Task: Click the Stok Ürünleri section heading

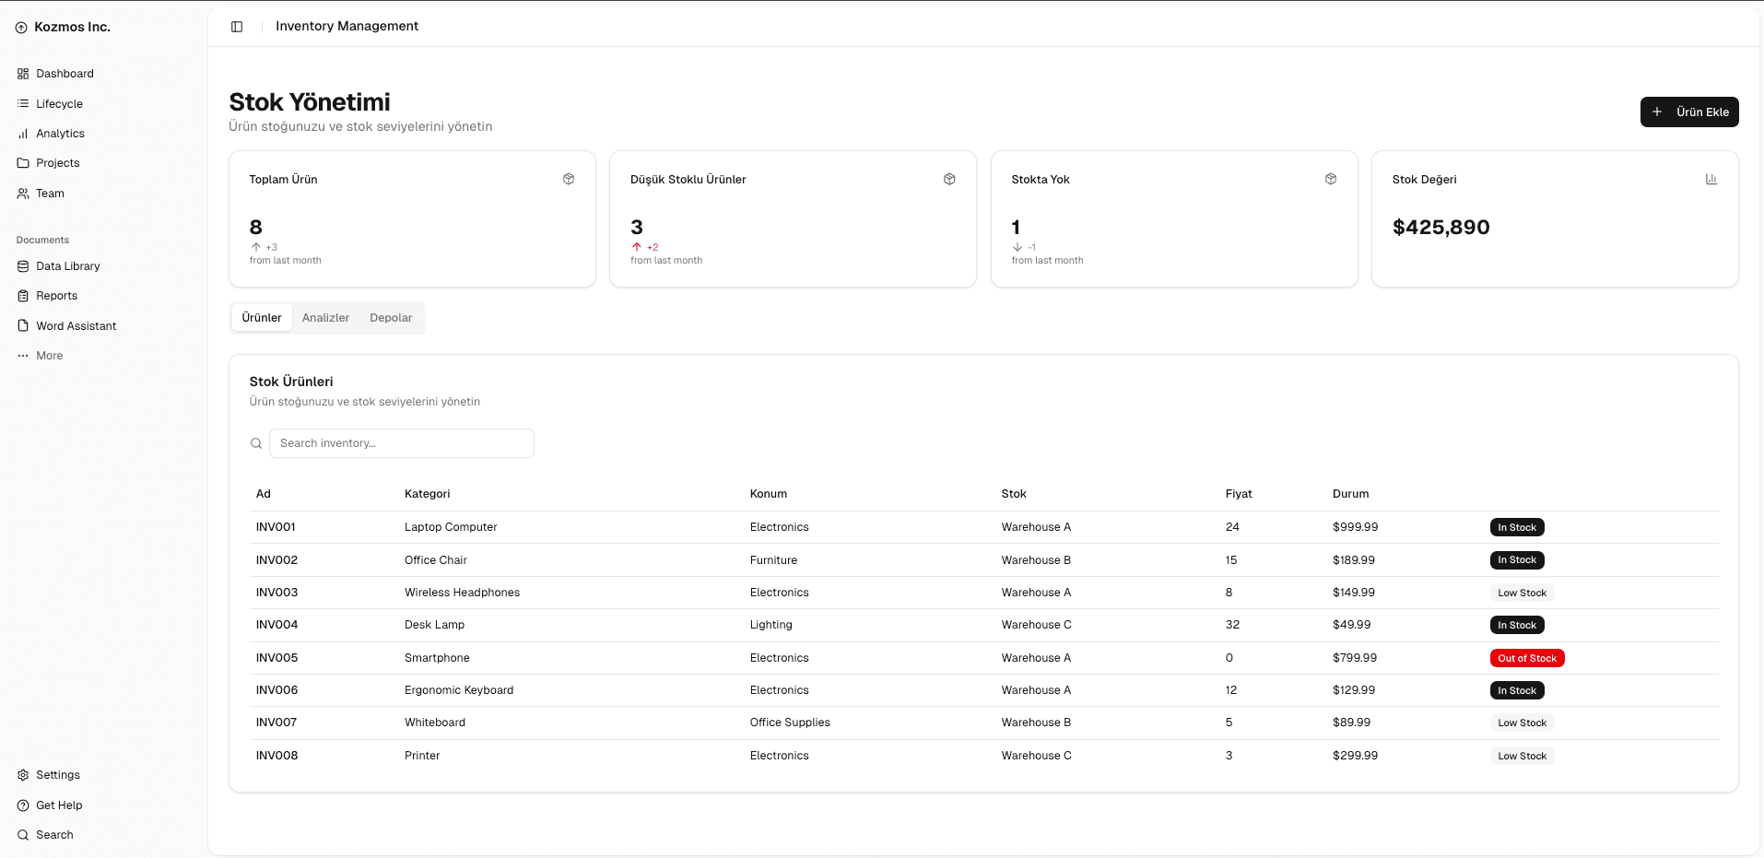Action: (x=291, y=382)
